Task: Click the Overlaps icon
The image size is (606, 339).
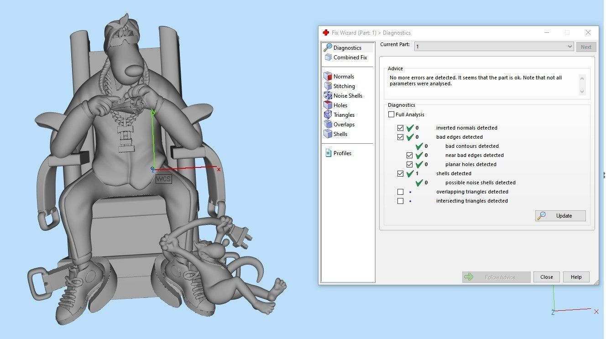Action: coord(328,125)
